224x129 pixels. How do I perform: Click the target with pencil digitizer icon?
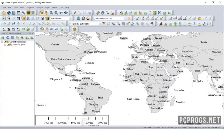click(x=175, y=18)
